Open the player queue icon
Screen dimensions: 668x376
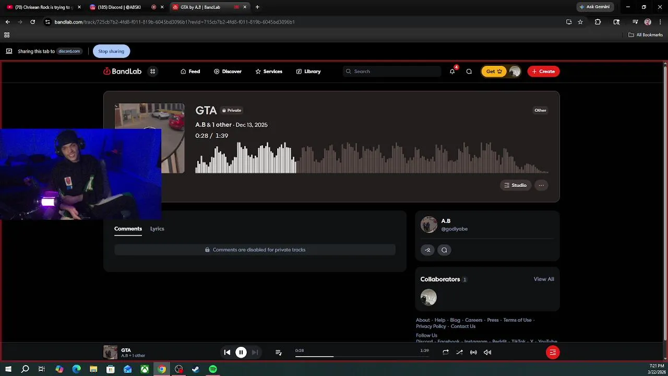(x=279, y=352)
